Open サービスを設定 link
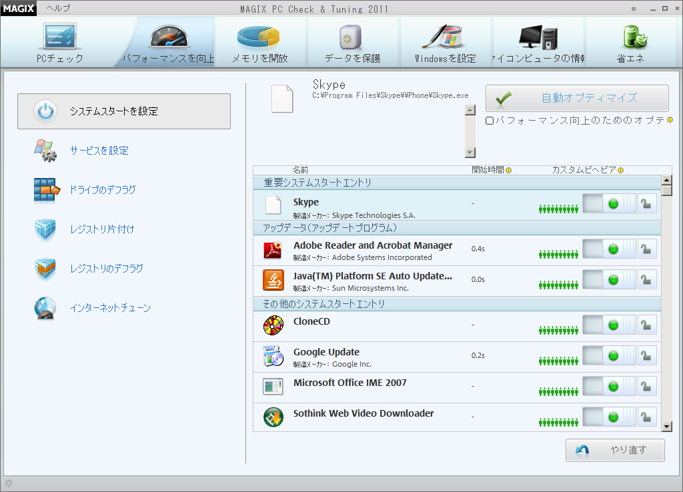The height and width of the screenshot is (492, 683). [99, 151]
